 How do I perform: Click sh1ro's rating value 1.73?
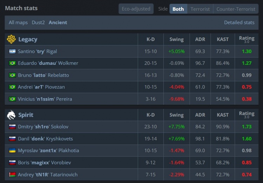247,127
